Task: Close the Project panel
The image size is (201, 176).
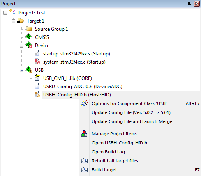Action: click(197, 4)
